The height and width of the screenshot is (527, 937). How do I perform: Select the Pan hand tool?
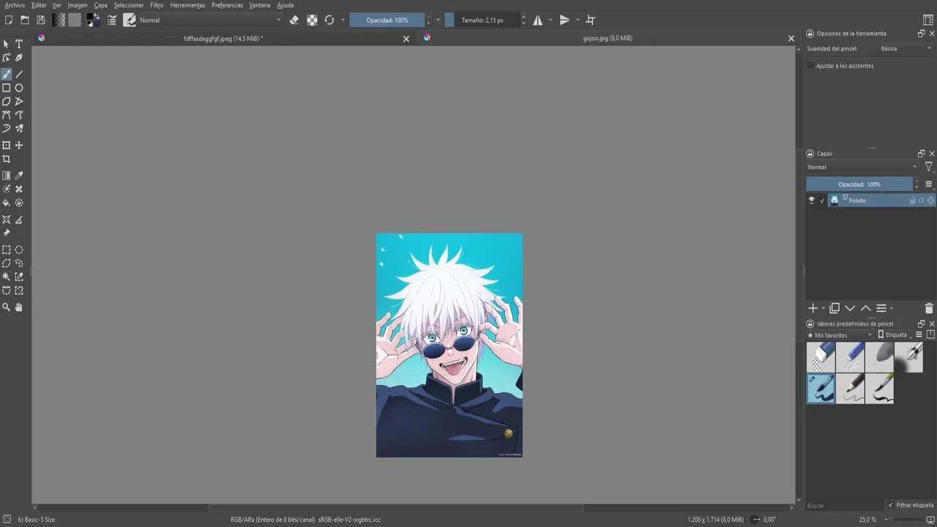(19, 307)
